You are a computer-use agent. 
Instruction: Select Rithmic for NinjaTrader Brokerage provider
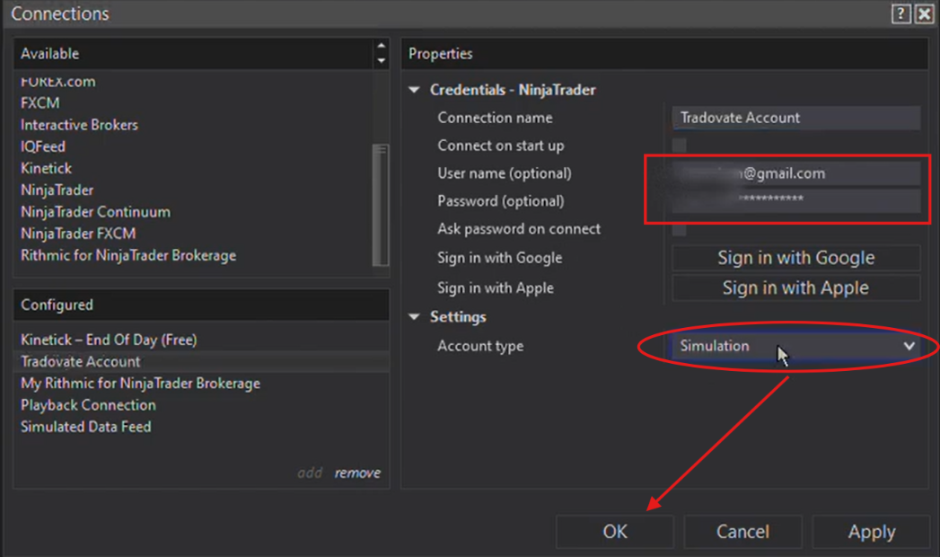pos(128,255)
